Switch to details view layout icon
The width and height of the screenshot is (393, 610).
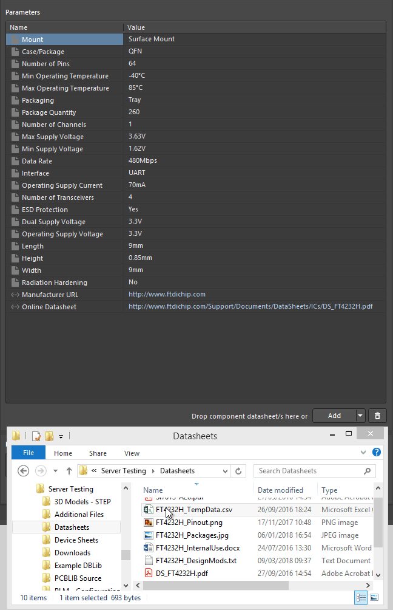click(361, 598)
